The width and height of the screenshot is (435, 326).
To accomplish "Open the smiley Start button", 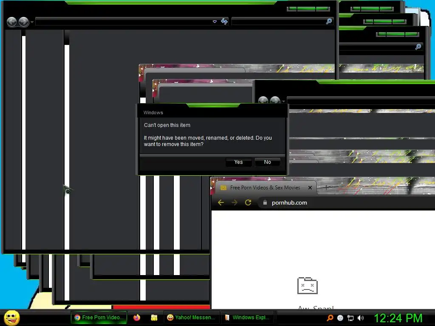I will (12, 318).
